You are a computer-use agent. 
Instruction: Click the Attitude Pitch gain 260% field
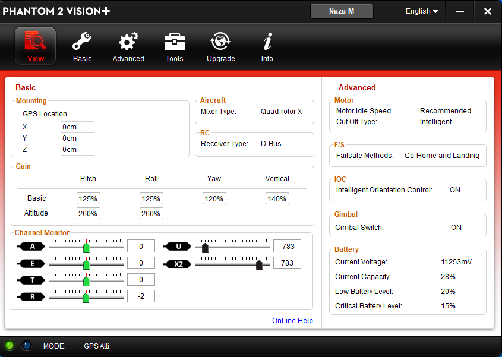click(x=89, y=213)
